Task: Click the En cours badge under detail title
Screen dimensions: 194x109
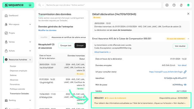Action: pos(97,17)
